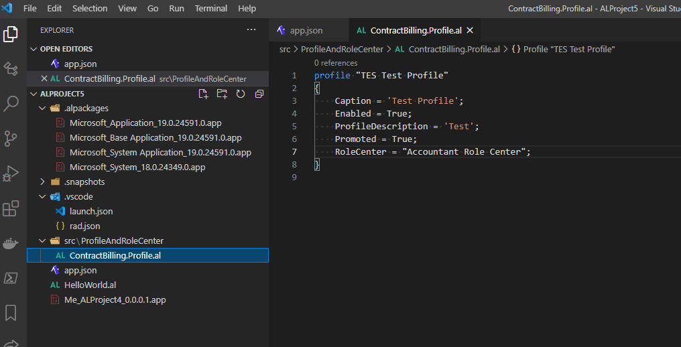The image size is (681, 347).
Task: Collapse all folders in explorer
Action: coord(259,94)
